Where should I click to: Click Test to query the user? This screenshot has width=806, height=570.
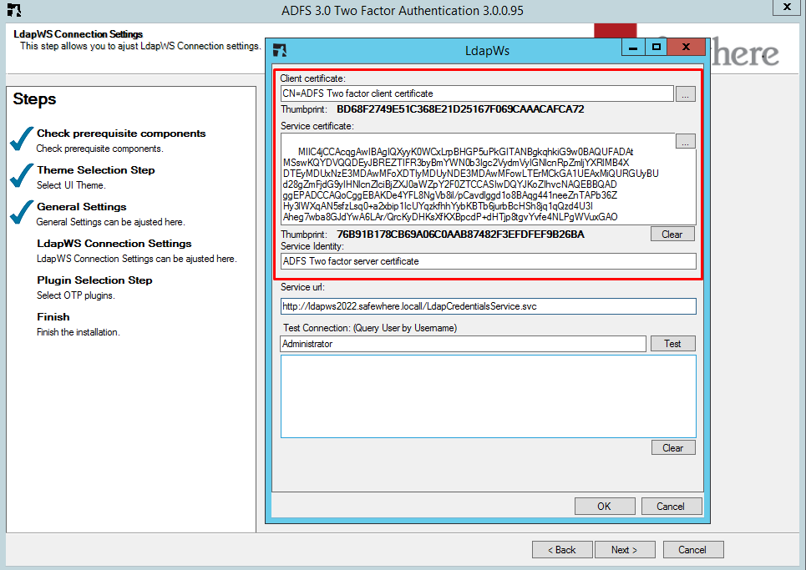672,344
